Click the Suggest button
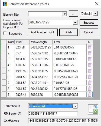Image resolution: width=101 pixels, height=126 pixels. click(89, 23)
